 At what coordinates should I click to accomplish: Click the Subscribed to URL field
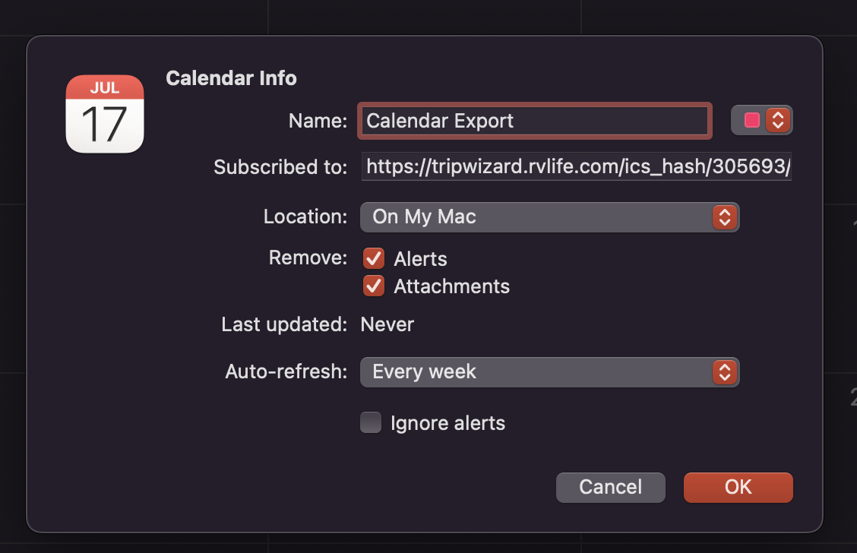[577, 167]
